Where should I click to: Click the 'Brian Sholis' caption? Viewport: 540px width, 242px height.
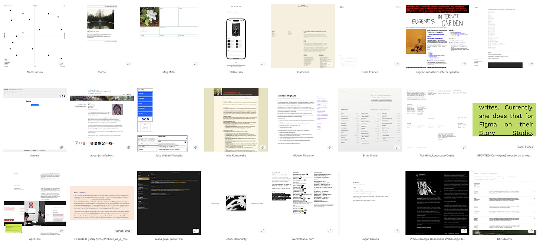pos(370,156)
